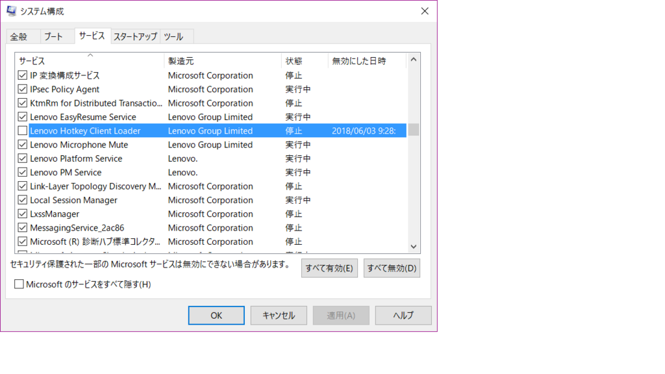665x374 pixels.
Task: Click the service list scrollbar thumb
Action: pos(414,130)
